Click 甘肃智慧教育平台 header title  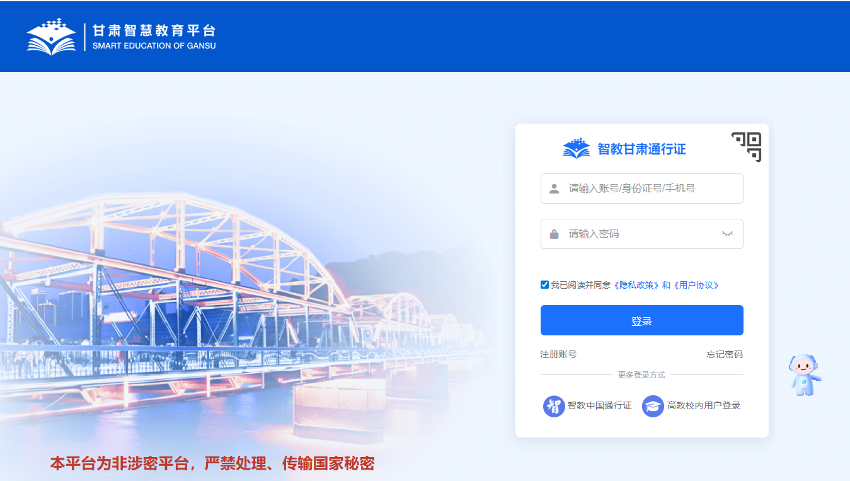click(154, 30)
